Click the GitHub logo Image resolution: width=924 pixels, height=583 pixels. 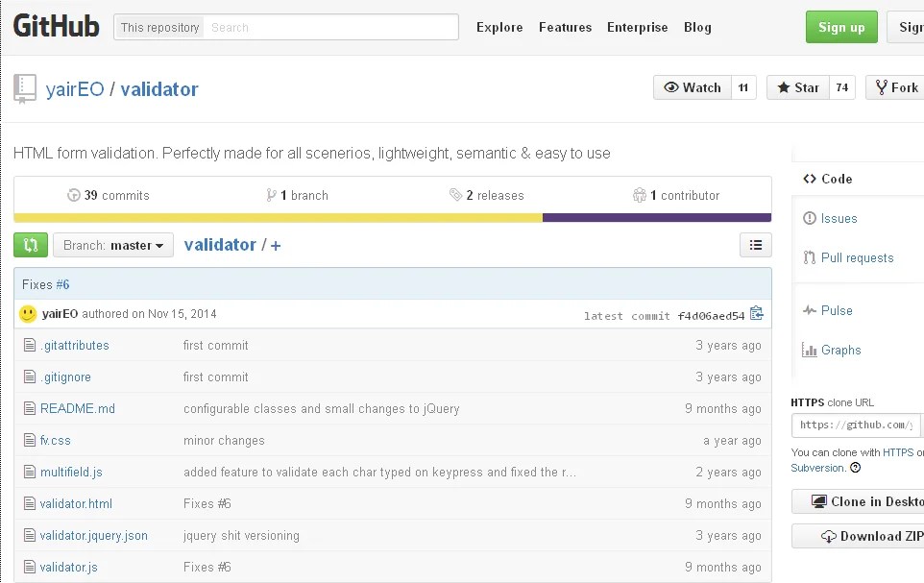[x=56, y=27]
